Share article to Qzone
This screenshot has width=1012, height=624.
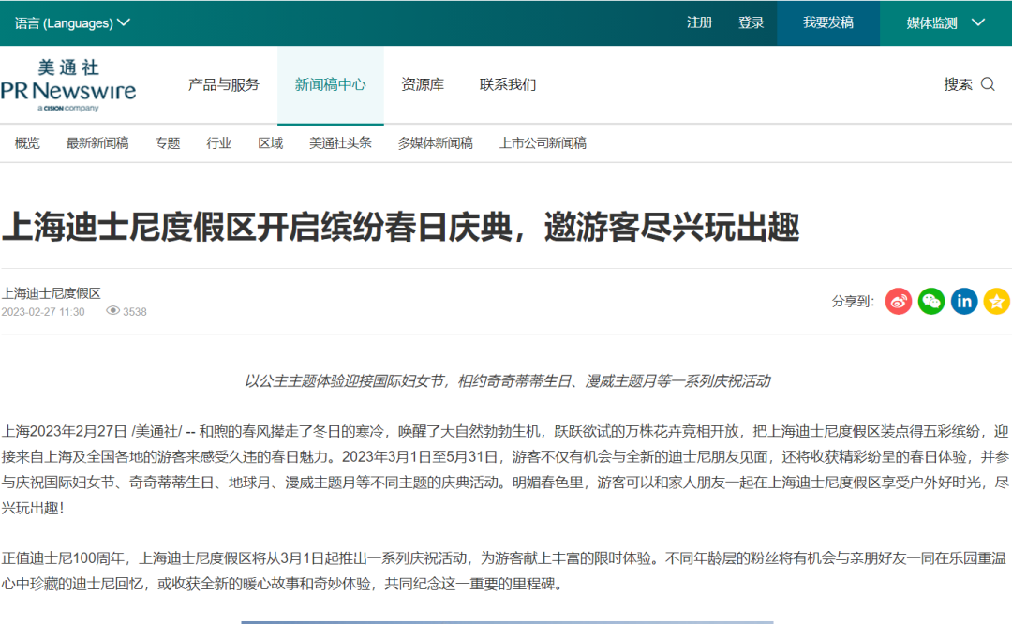pyautogui.click(x=996, y=301)
